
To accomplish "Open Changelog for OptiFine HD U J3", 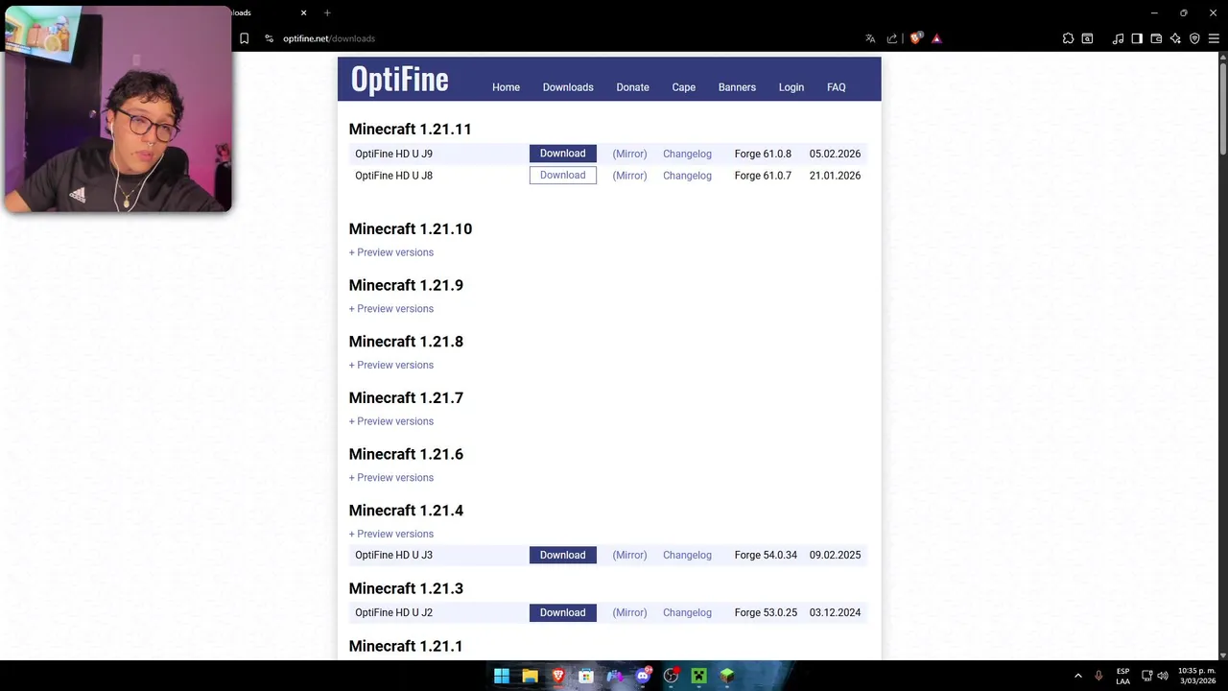I will coord(687,555).
